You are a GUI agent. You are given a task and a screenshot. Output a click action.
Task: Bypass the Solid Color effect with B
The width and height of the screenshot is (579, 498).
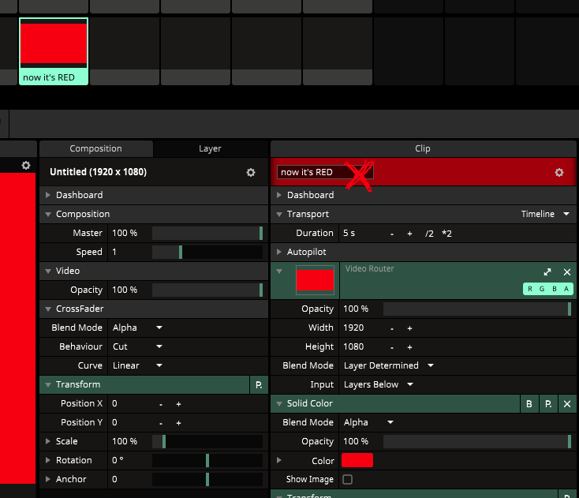point(529,403)
